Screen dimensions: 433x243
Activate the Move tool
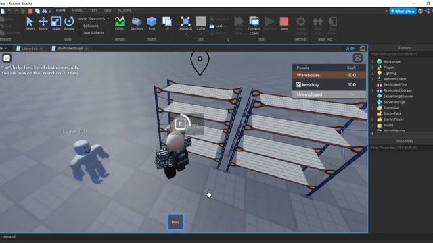tap(43, 24)
